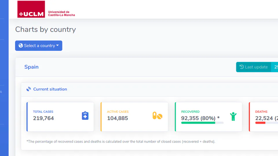Viewport: 278px width, 156px height.
Task: Click the Current situation heading
Action: click(x=50, y=89)
